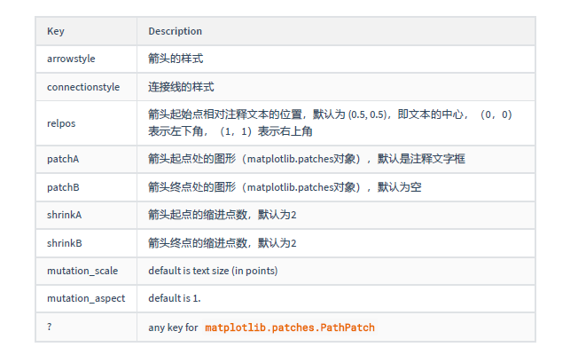Click the 'Description' column header

(336, 31)
